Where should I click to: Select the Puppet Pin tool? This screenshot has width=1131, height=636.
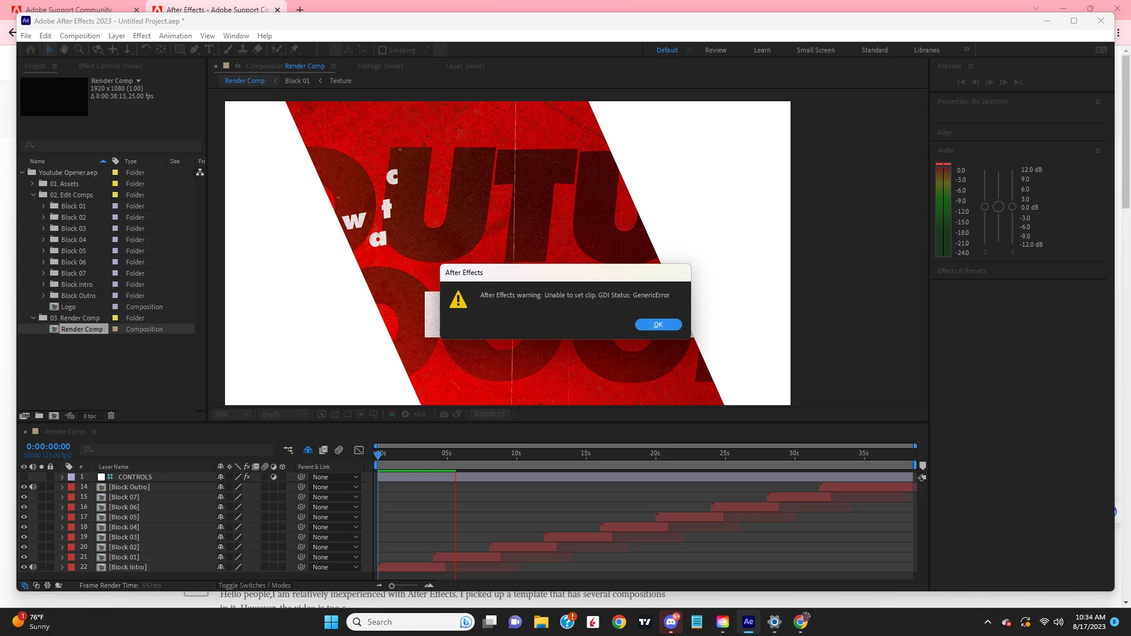coord(295,50)
